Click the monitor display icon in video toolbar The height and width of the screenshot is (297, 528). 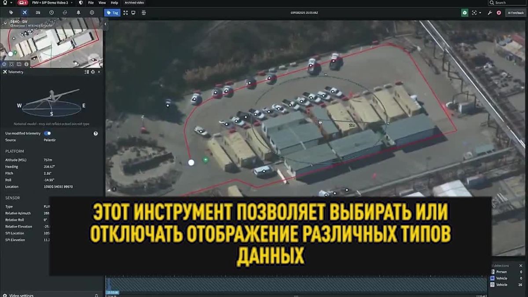pos(133,13)
